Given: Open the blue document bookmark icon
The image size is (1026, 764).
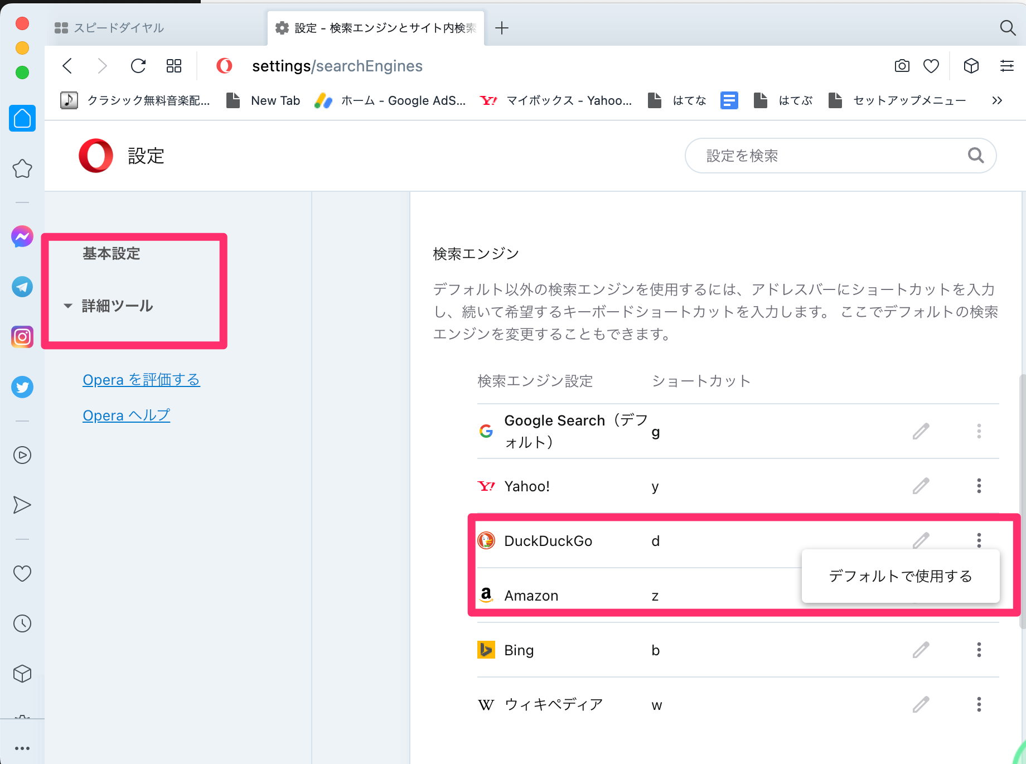Looking at the screenshot, I should [x=729, y=100].
